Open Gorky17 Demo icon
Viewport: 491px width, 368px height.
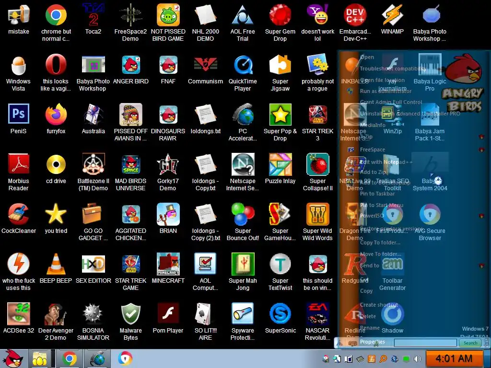[x=168, y=164]
